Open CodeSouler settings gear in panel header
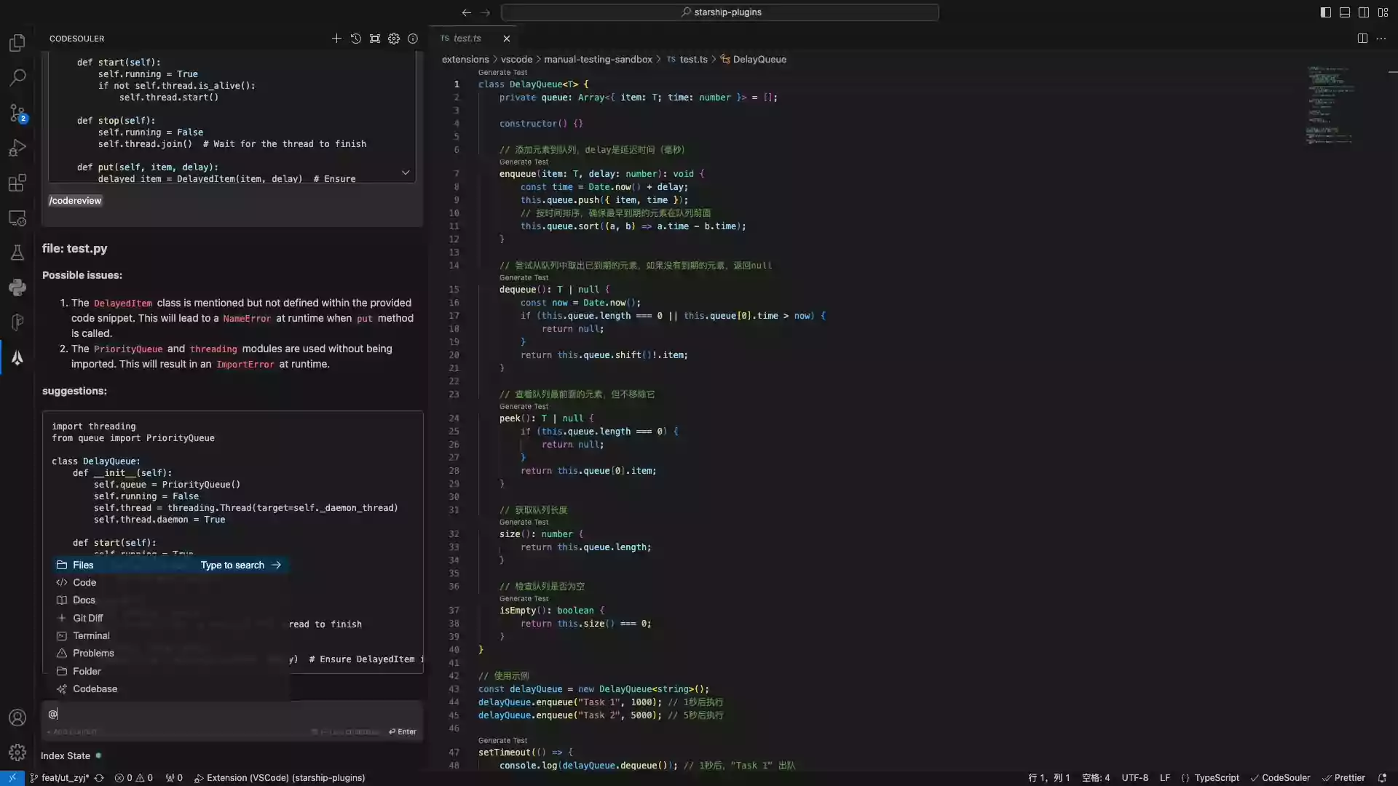1398x786 pixels. 394,39
